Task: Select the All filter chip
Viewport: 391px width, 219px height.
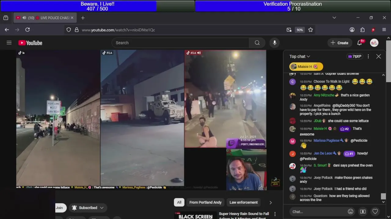Action: coord(179,202)
